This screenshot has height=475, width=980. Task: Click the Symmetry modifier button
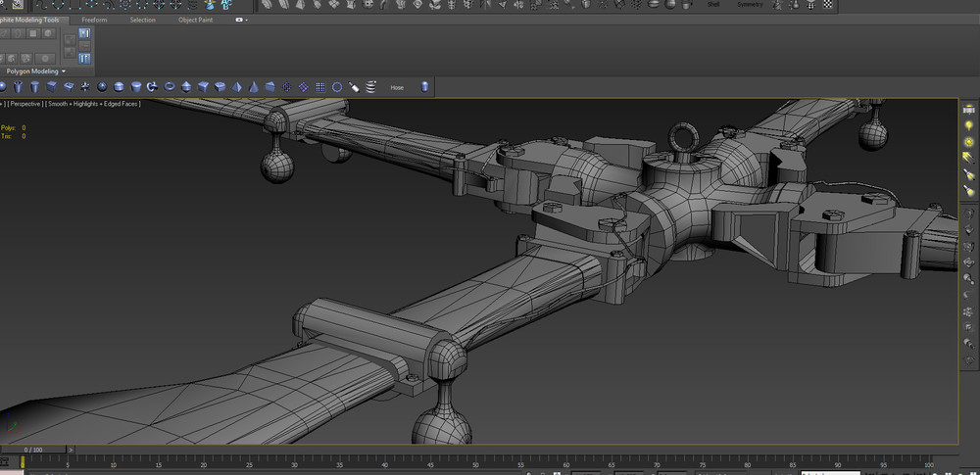750,5
